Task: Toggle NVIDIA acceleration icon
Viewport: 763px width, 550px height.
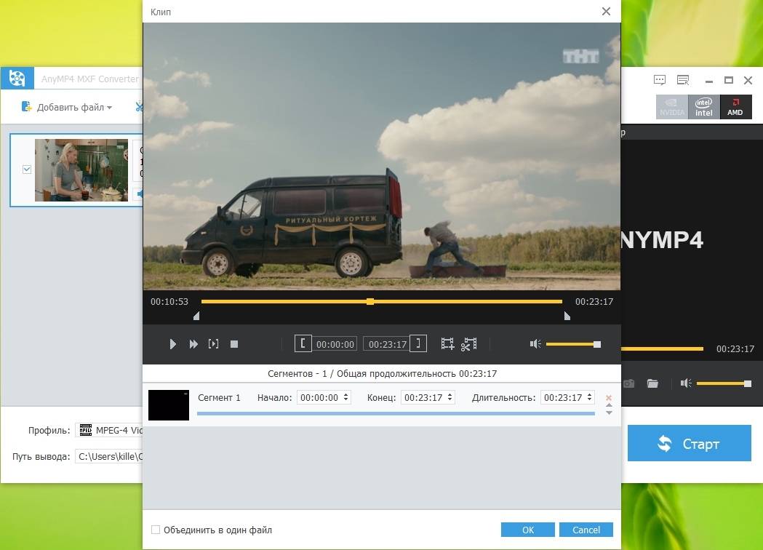Action: 672,107
